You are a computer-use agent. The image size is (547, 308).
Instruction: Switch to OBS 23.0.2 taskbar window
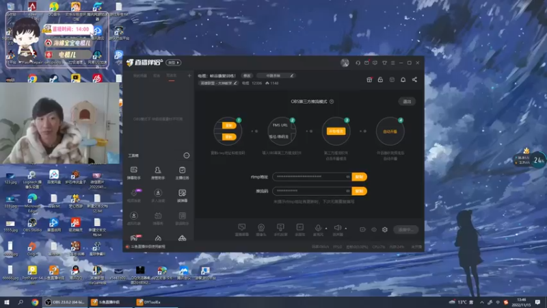click(65, 302)
